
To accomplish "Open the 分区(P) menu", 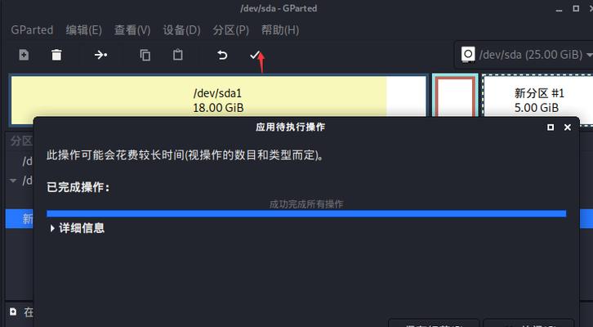I will [230, 30].
